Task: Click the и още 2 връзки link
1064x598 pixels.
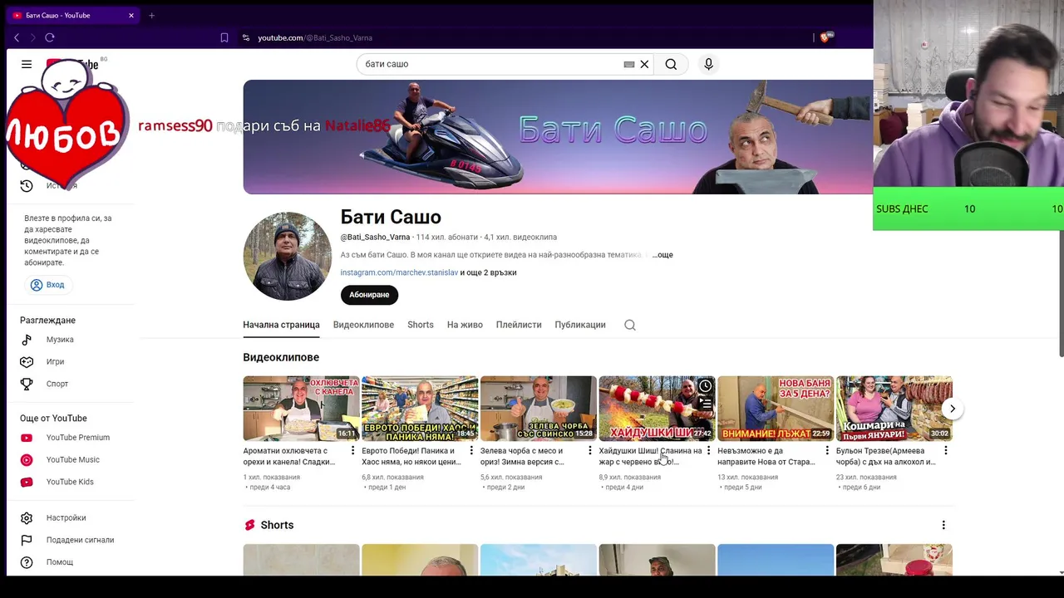Action: point(488,272)
